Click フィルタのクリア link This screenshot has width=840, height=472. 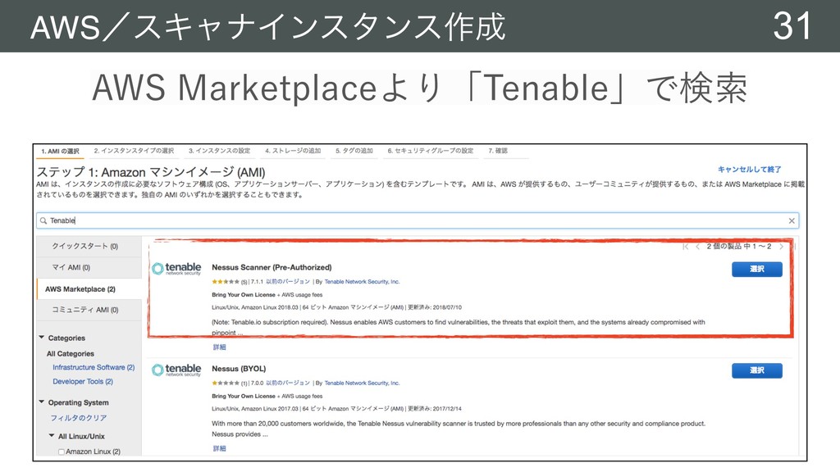(78, 418)
